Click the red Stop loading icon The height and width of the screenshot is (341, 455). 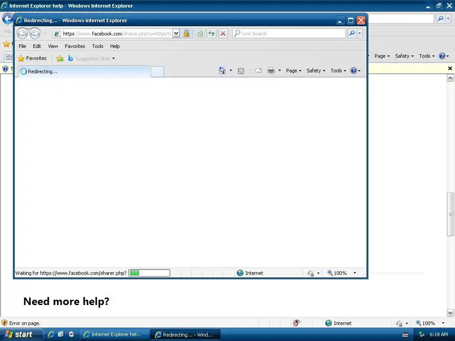coord(223,34)
